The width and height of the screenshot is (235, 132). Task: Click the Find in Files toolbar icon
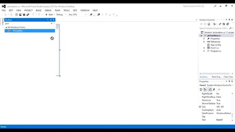tap(91, 15)
